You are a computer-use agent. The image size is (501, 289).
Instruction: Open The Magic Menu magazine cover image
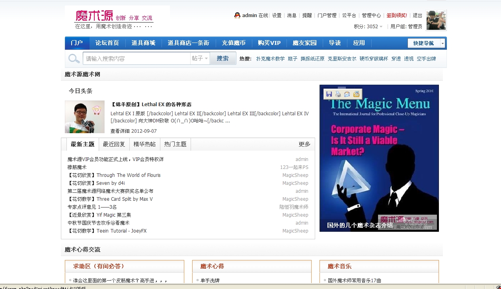379,158
